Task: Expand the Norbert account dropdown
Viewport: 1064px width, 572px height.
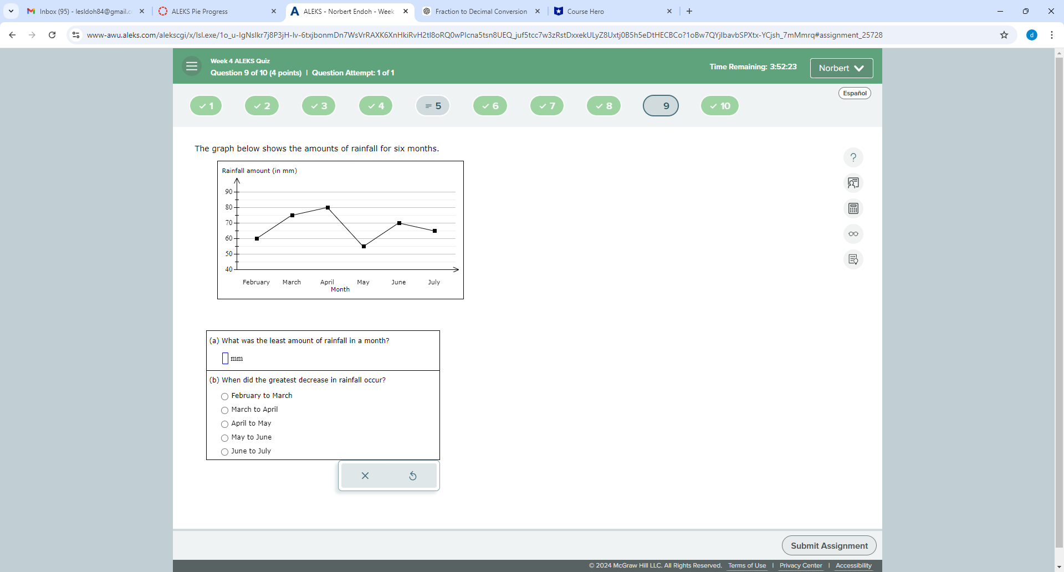Action: [x=841, y=68]
